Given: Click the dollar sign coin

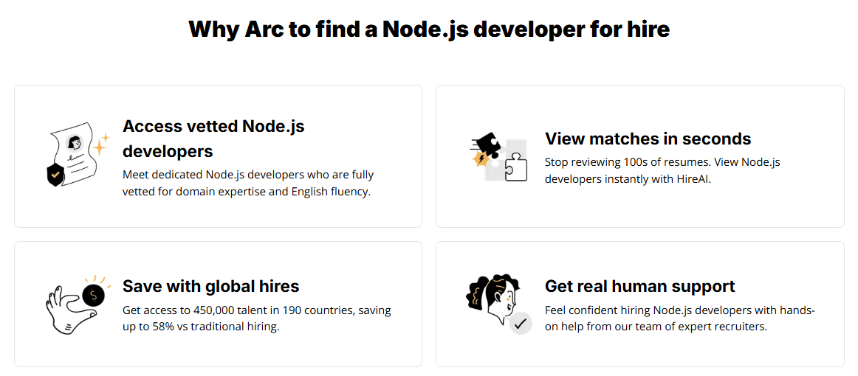Looking at the screenshot, I should [94, 295].
